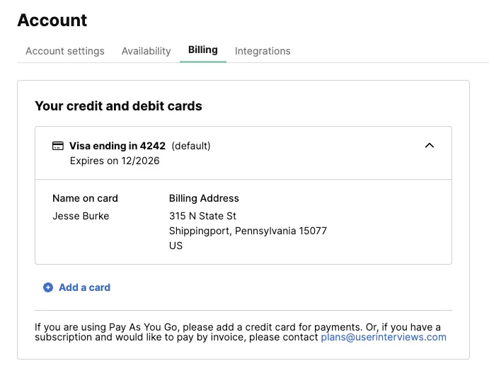Viewport: 489px width, 378px height.
Task: Click the 315 N State St address line
Action: pos(202,216)
